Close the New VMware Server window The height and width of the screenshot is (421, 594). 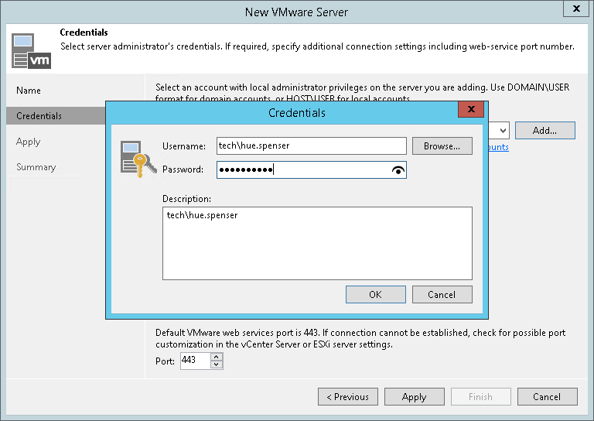point(576,9)
